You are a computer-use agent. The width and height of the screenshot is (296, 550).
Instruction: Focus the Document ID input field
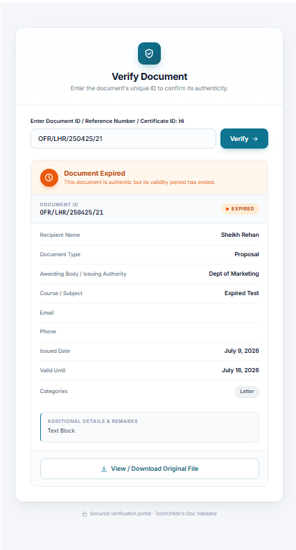click(123, 139)
